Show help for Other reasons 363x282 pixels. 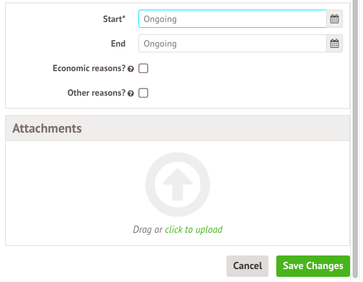pyautogui.click(x=131, y=93)
